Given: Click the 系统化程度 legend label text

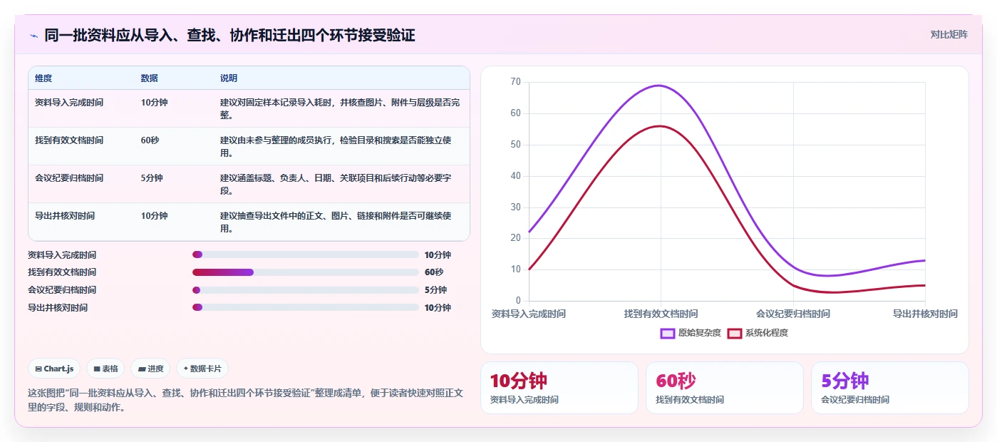Looking at the screenshot, I should pyautogui.click(x=767, y=333).
